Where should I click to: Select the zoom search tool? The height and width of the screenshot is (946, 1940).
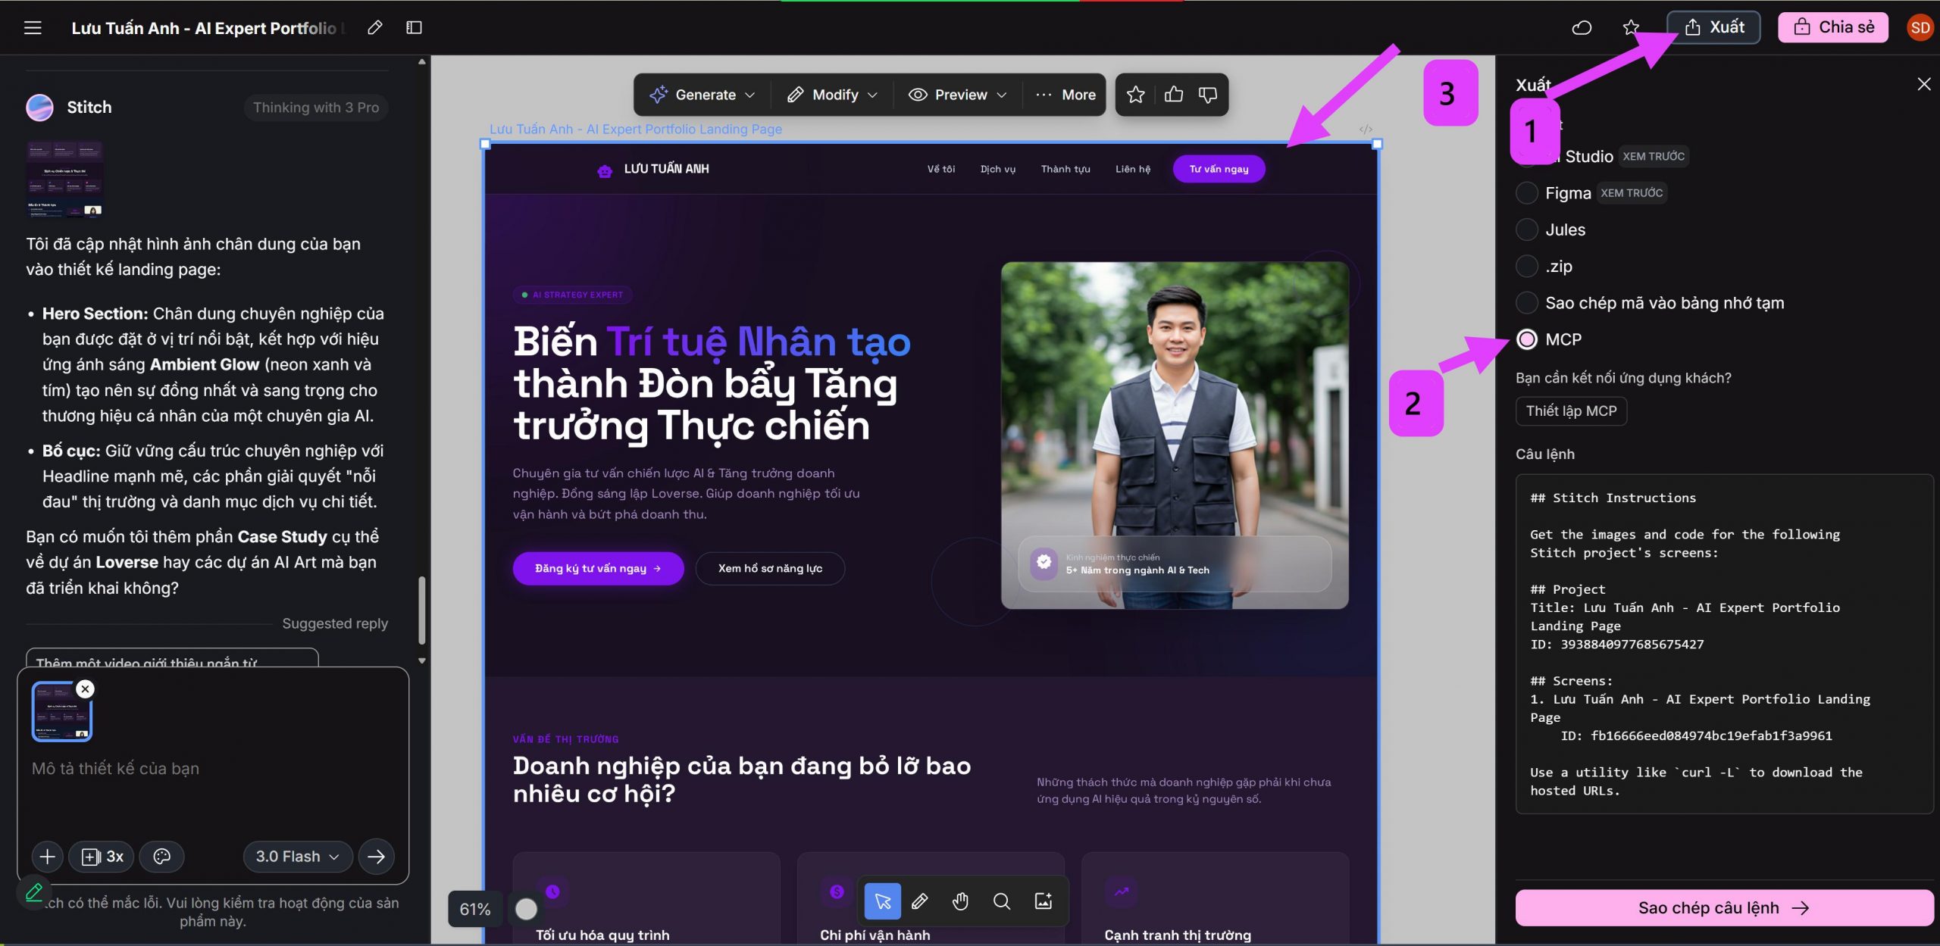pos(1002,901)
